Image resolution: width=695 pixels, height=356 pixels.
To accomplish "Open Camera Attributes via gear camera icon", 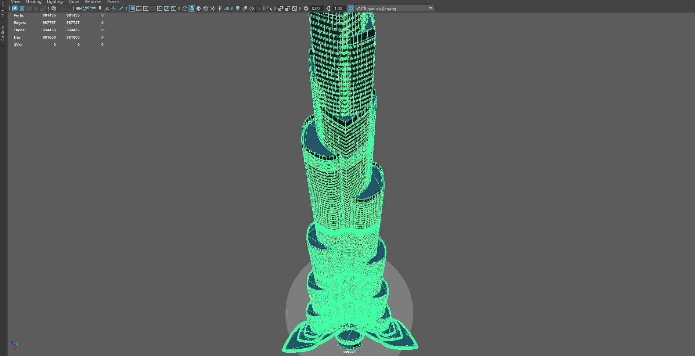I will tap(93, 8).
